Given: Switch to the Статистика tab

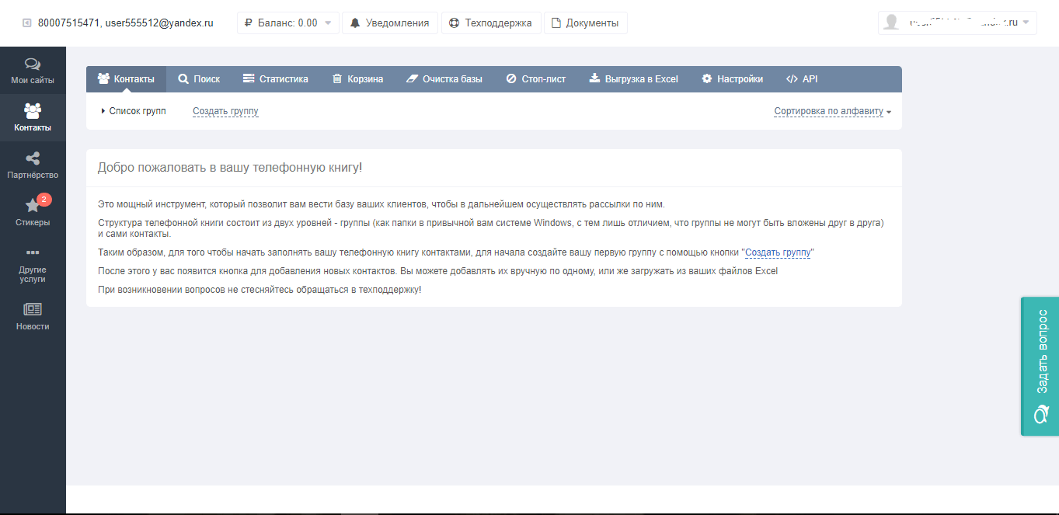Looking at the screenshot, I should tap(275, 79).
